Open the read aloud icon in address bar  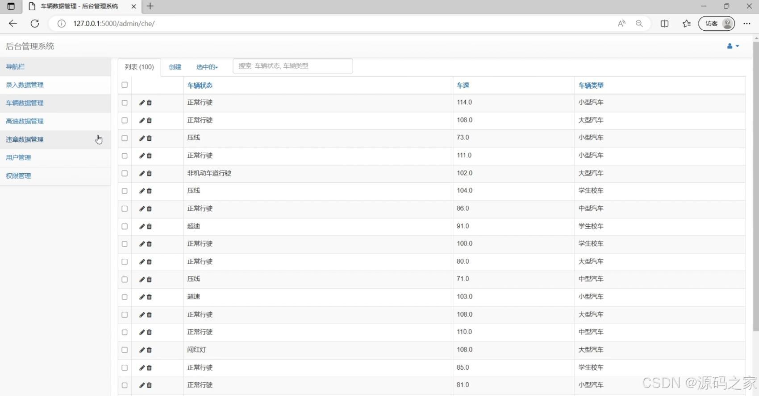click(x=621, y=24)
